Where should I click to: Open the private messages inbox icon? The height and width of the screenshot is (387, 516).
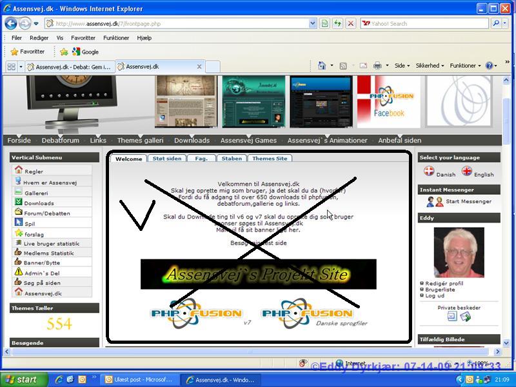[x=452, y=317]
